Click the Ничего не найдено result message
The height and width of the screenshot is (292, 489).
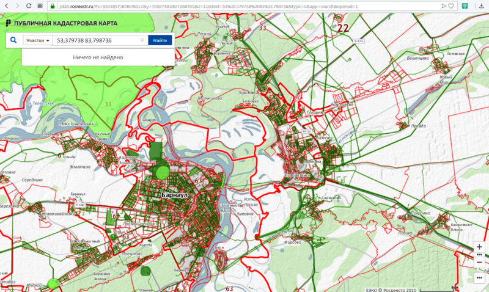tap(98, 57)
